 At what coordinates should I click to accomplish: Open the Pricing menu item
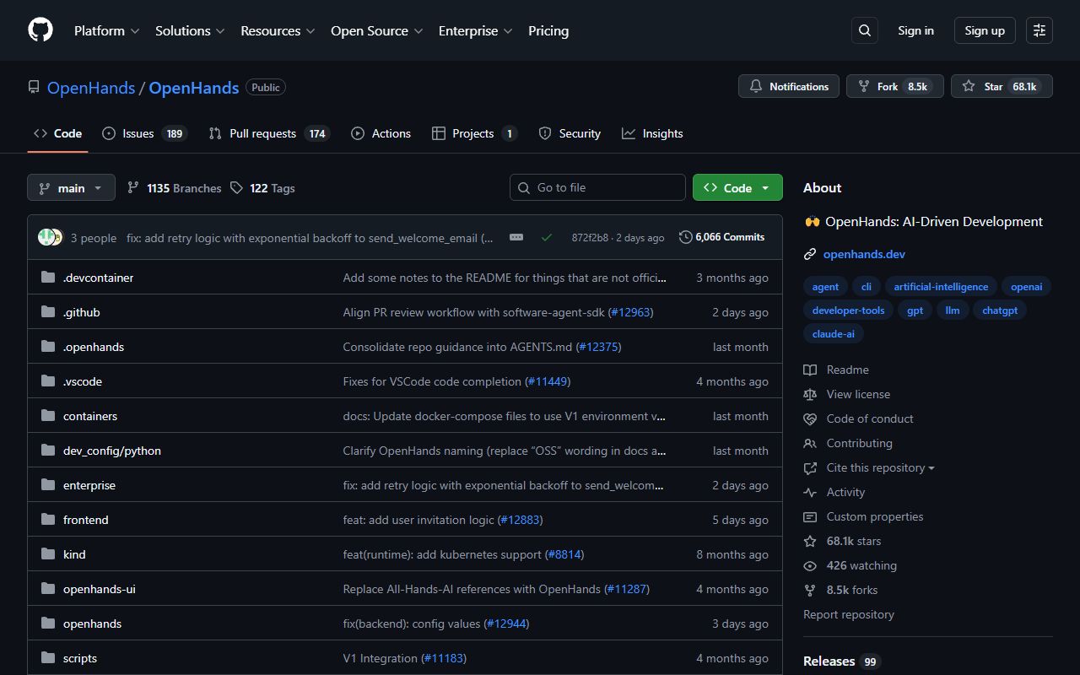coord(548,30)
